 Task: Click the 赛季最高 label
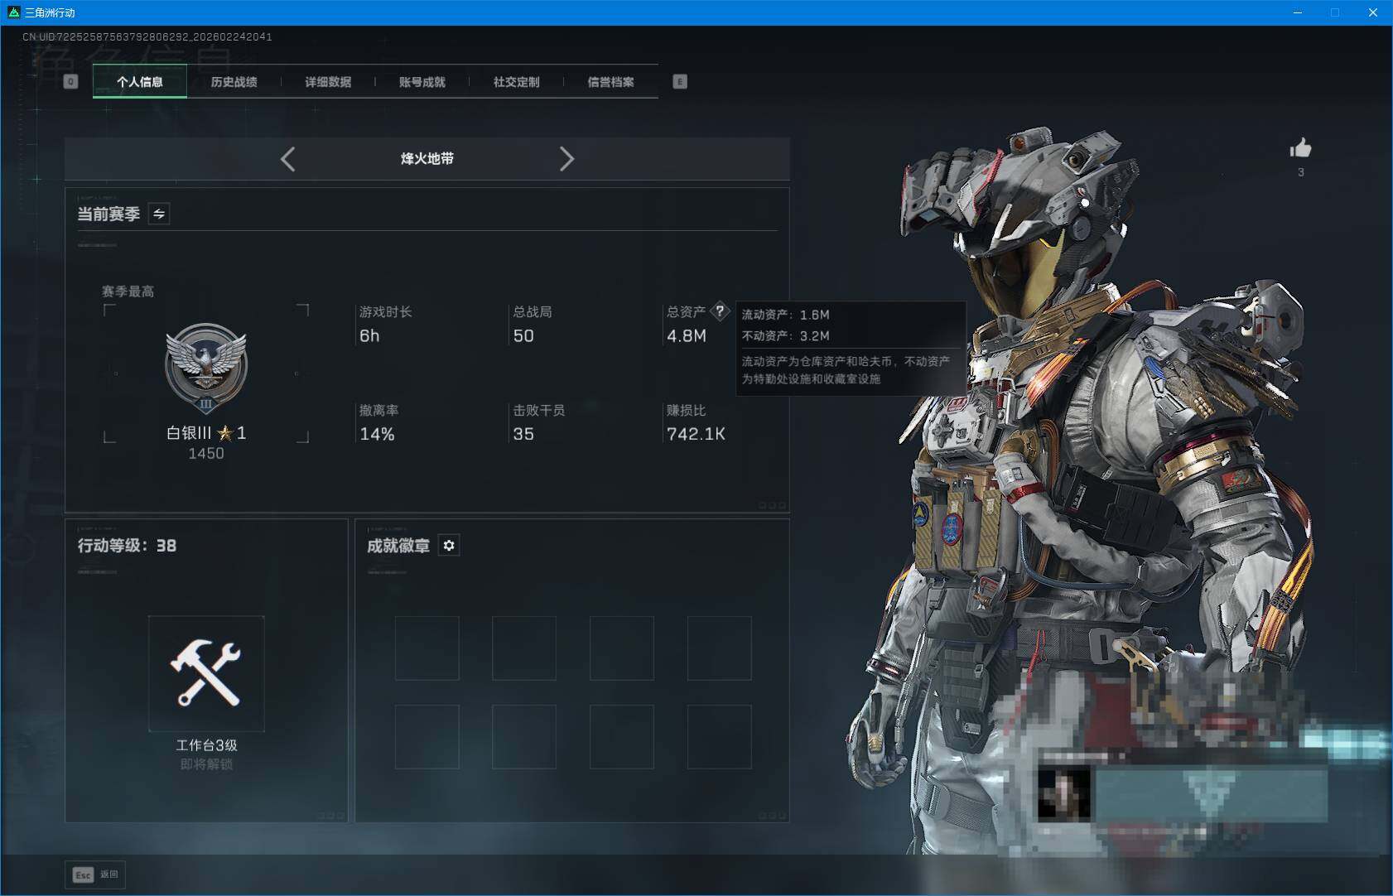click(x=128, y=291)
